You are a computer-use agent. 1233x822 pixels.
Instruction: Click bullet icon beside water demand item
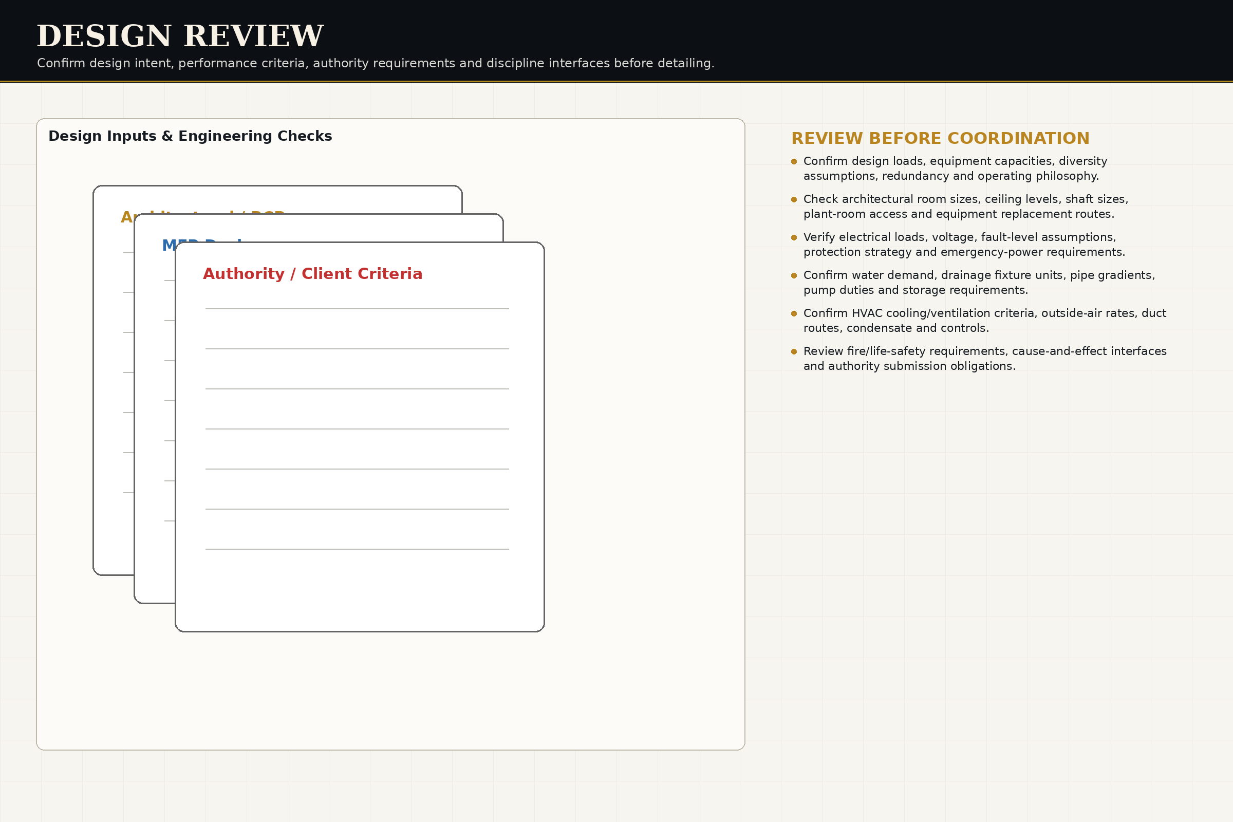[x=794, y=276]
